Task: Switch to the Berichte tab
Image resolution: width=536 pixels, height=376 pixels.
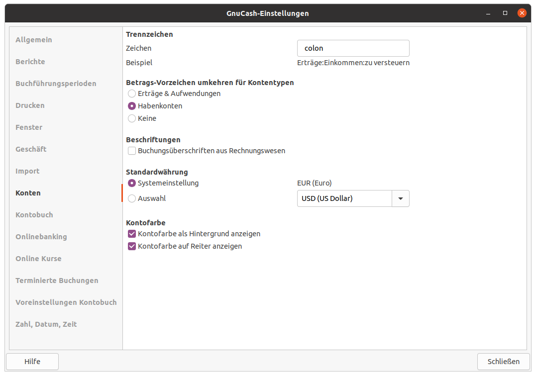Action: coord(30,62)
